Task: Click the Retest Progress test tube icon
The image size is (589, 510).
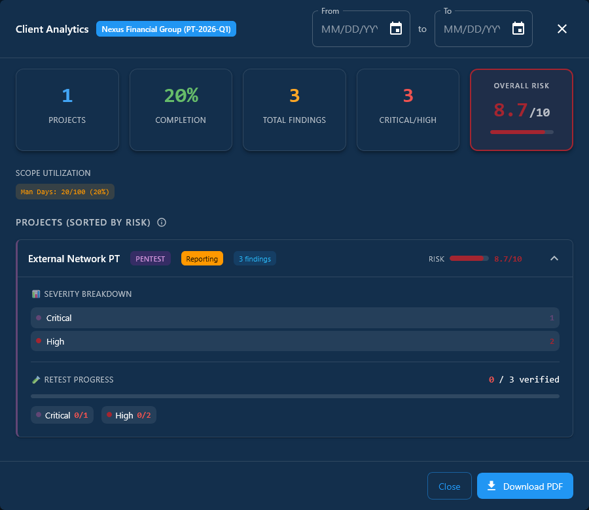Action: tap(36, 380)
